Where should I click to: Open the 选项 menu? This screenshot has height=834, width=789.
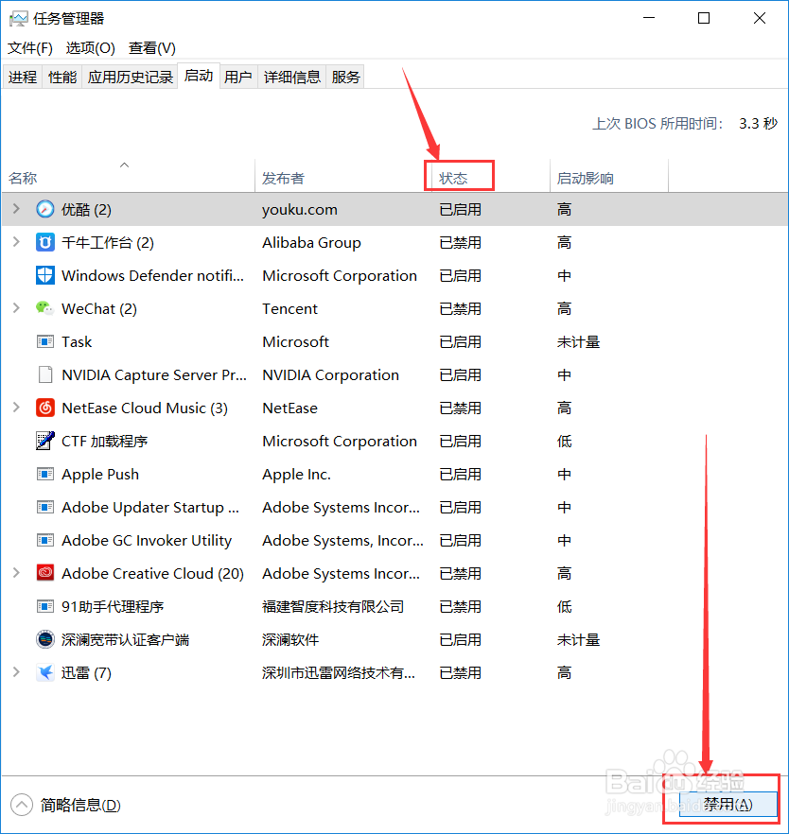pyautogui.click(x=90, y=47)
